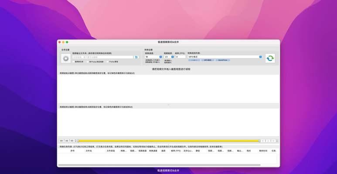
Task: Click the 序号 column header in task list
Action: (x=72, y=151)
